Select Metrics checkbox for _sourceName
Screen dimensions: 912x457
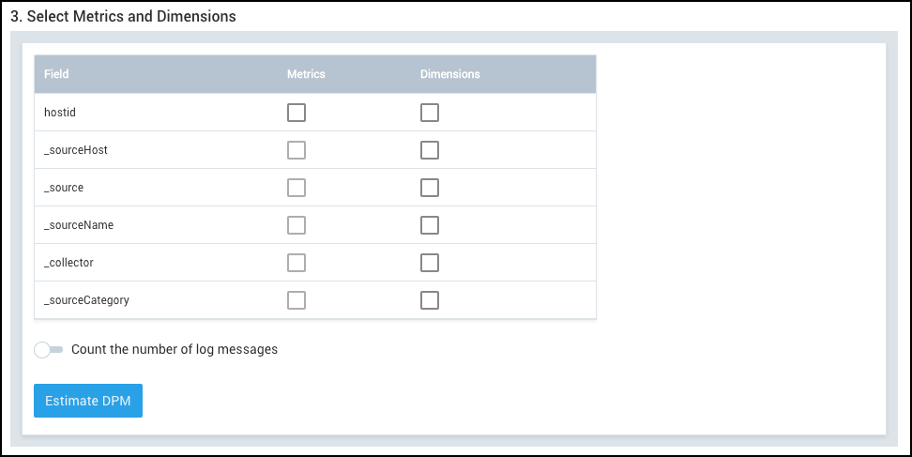296,225
